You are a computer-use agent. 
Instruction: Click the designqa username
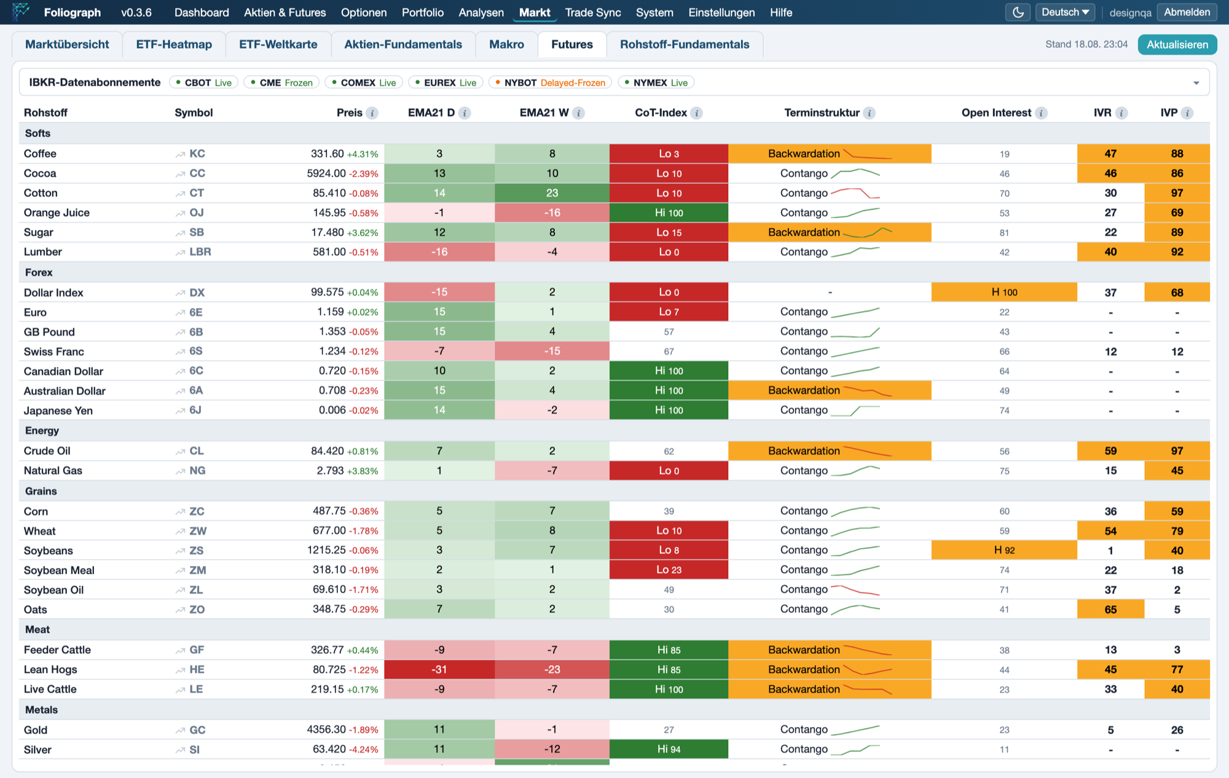coord(1130,13)
